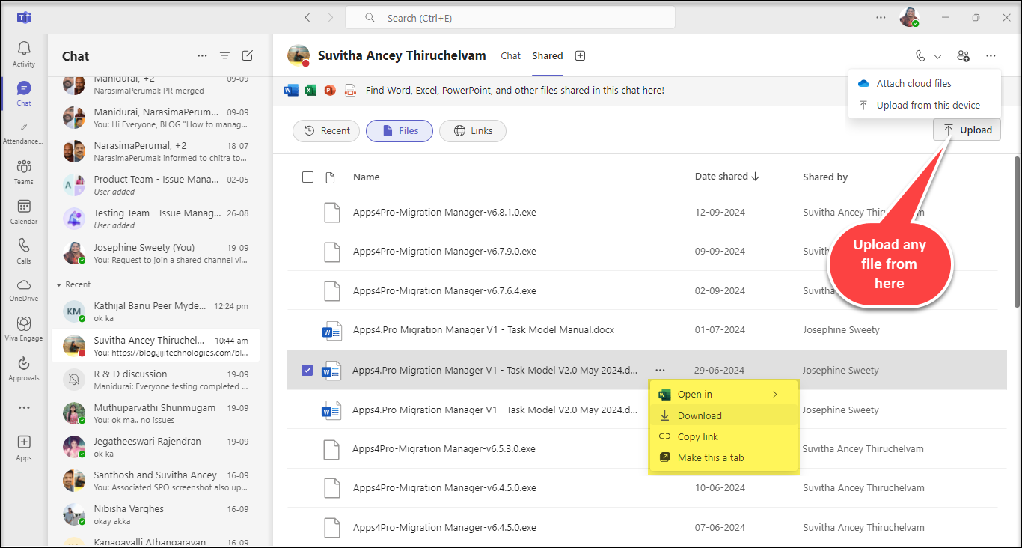This screenshot has width=1022, height=548.
Task: Open Approvals app in sidebar
Action: [x=24, y=368]
